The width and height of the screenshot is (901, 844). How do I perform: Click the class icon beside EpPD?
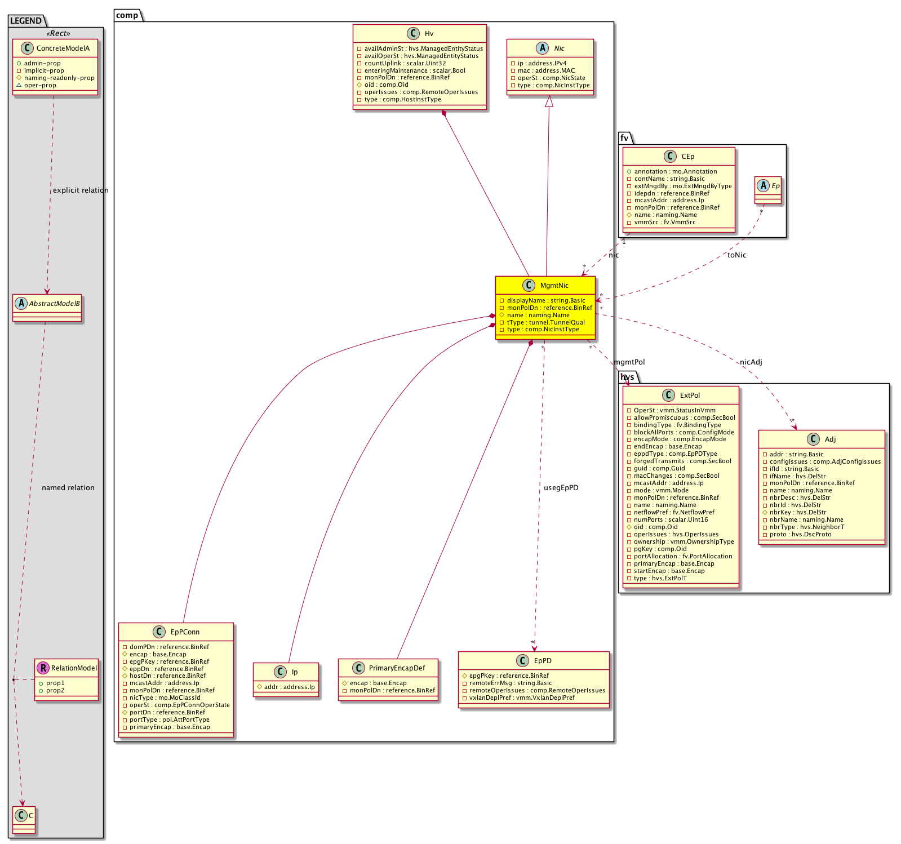click(522, 660)
